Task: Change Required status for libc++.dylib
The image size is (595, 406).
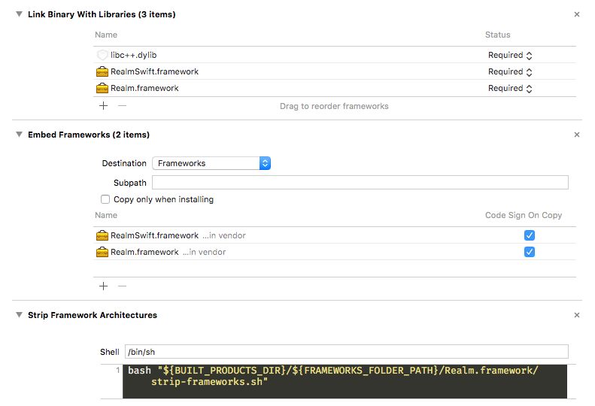Action: click(510, 56)
